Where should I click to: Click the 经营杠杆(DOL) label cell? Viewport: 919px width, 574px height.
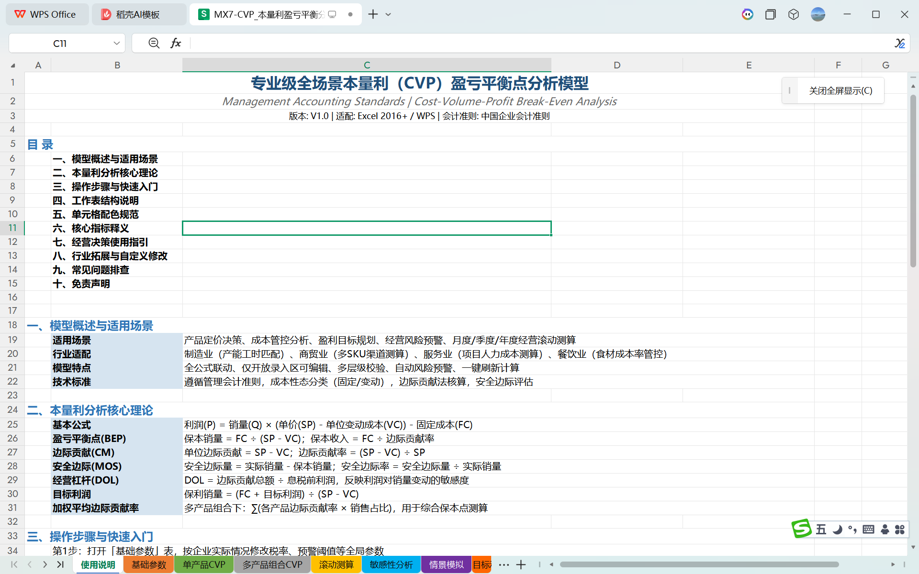[117, 480]
